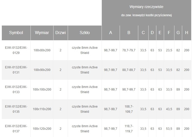The width and height of the screenshot is (192, 137).
Task: Click the column H header cell
Action: (x=187, y=33)
